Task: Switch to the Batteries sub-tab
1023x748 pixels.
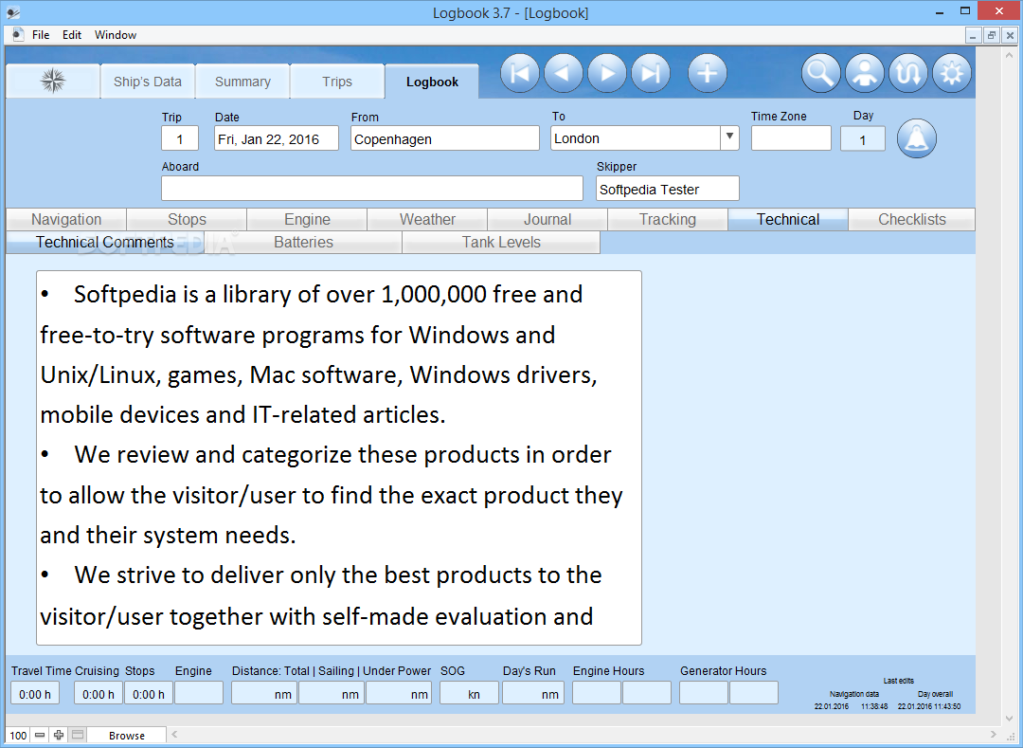Action: pyautogui.click(x=303, y=242)
